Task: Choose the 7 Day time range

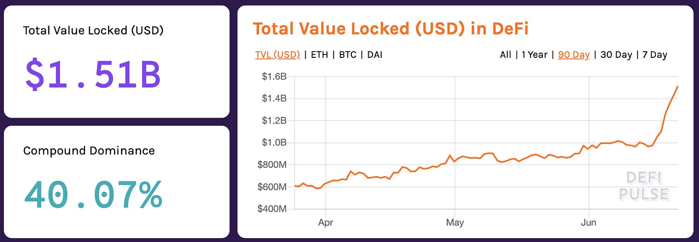Action: [x=654, y=55]
